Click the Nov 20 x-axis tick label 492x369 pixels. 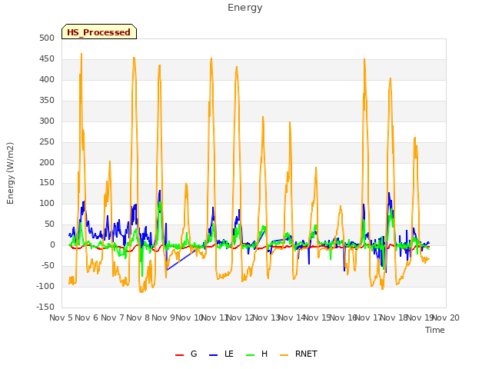(446, 317)
